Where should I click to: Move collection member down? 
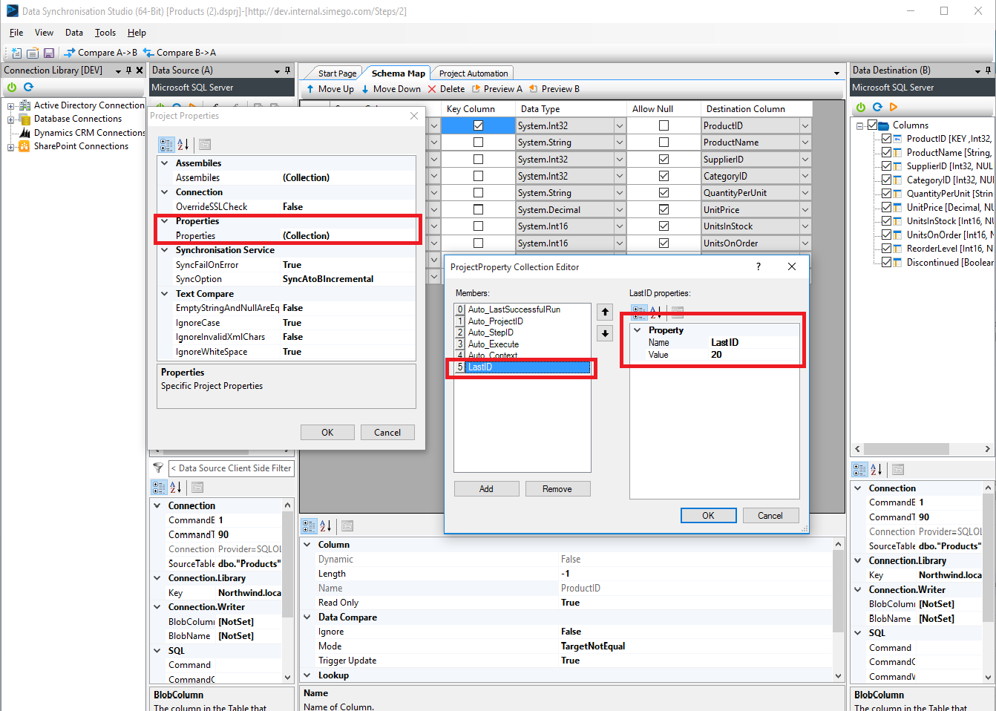point(605,333)
